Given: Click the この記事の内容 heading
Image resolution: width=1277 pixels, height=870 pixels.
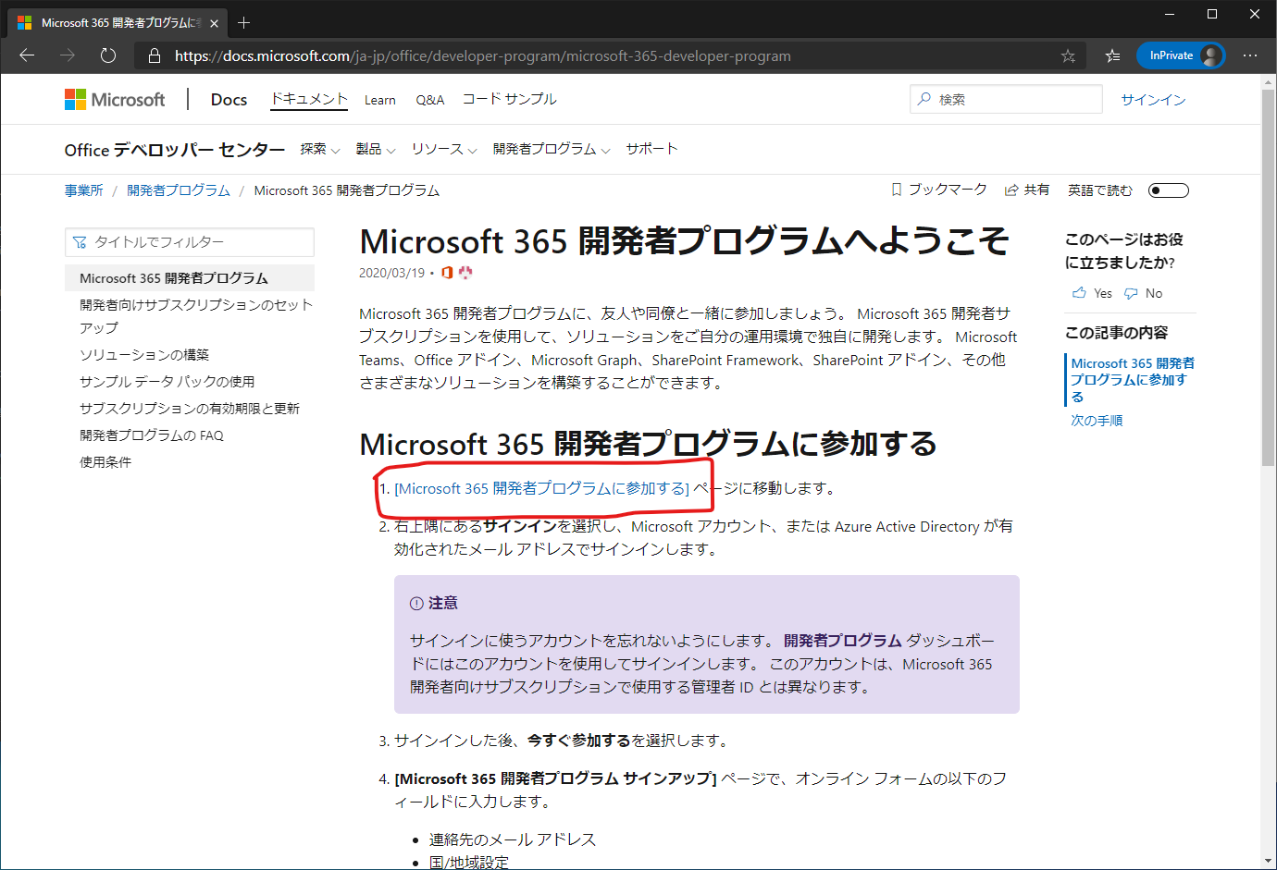Looking at the screenshot, I should tap(1116, 333).
